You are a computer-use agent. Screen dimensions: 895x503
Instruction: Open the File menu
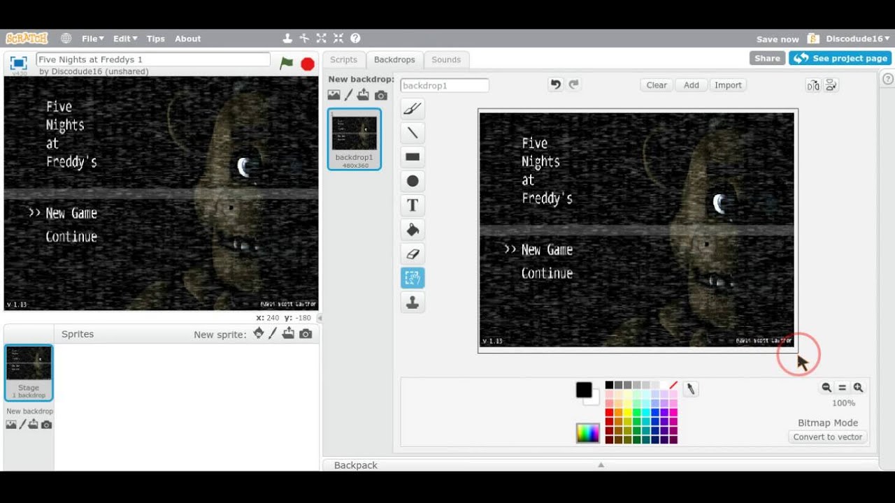tap(92, 39)
